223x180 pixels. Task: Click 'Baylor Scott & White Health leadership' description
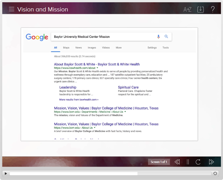[76, 93]
